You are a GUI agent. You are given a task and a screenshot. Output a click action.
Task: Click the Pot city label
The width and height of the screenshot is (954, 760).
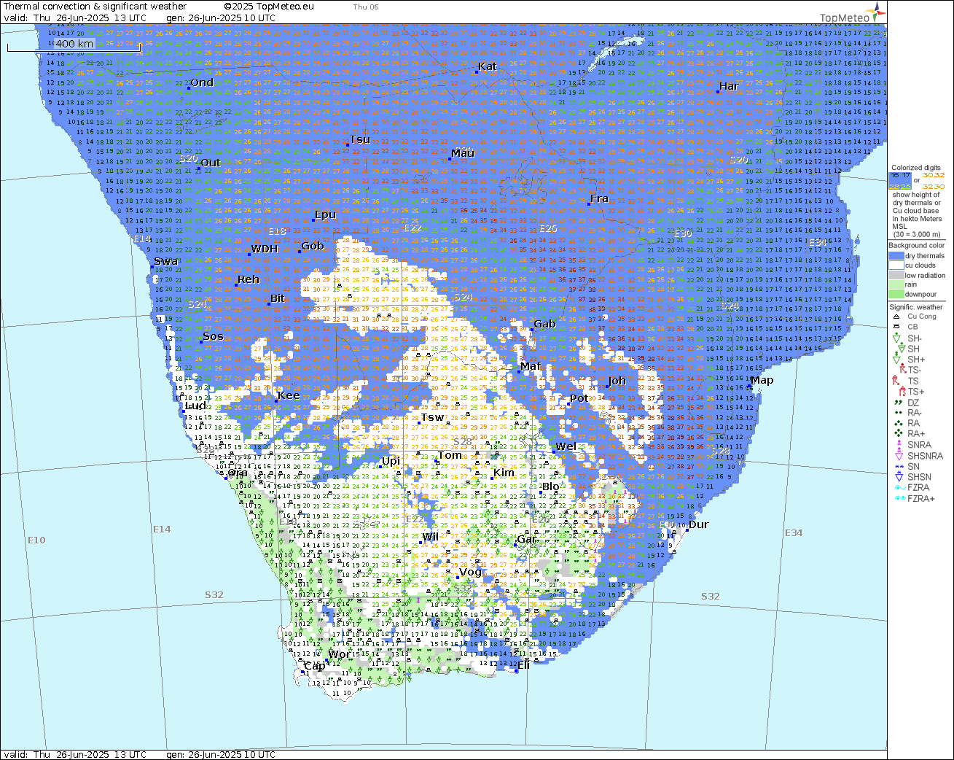click(x=579, y=398)
